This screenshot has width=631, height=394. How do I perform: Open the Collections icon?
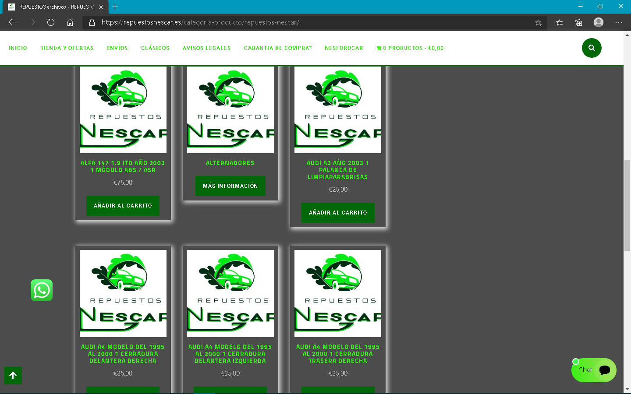(579, 22)
